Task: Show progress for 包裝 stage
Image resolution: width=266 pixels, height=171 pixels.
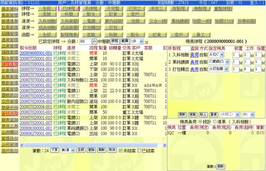Action: pos(135,20)
